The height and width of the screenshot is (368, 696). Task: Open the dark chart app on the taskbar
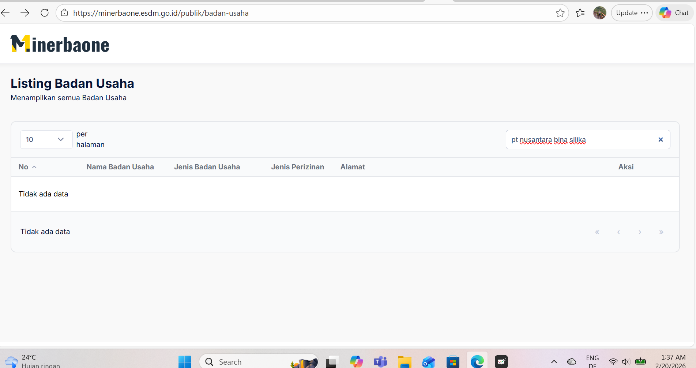[501, 362]
